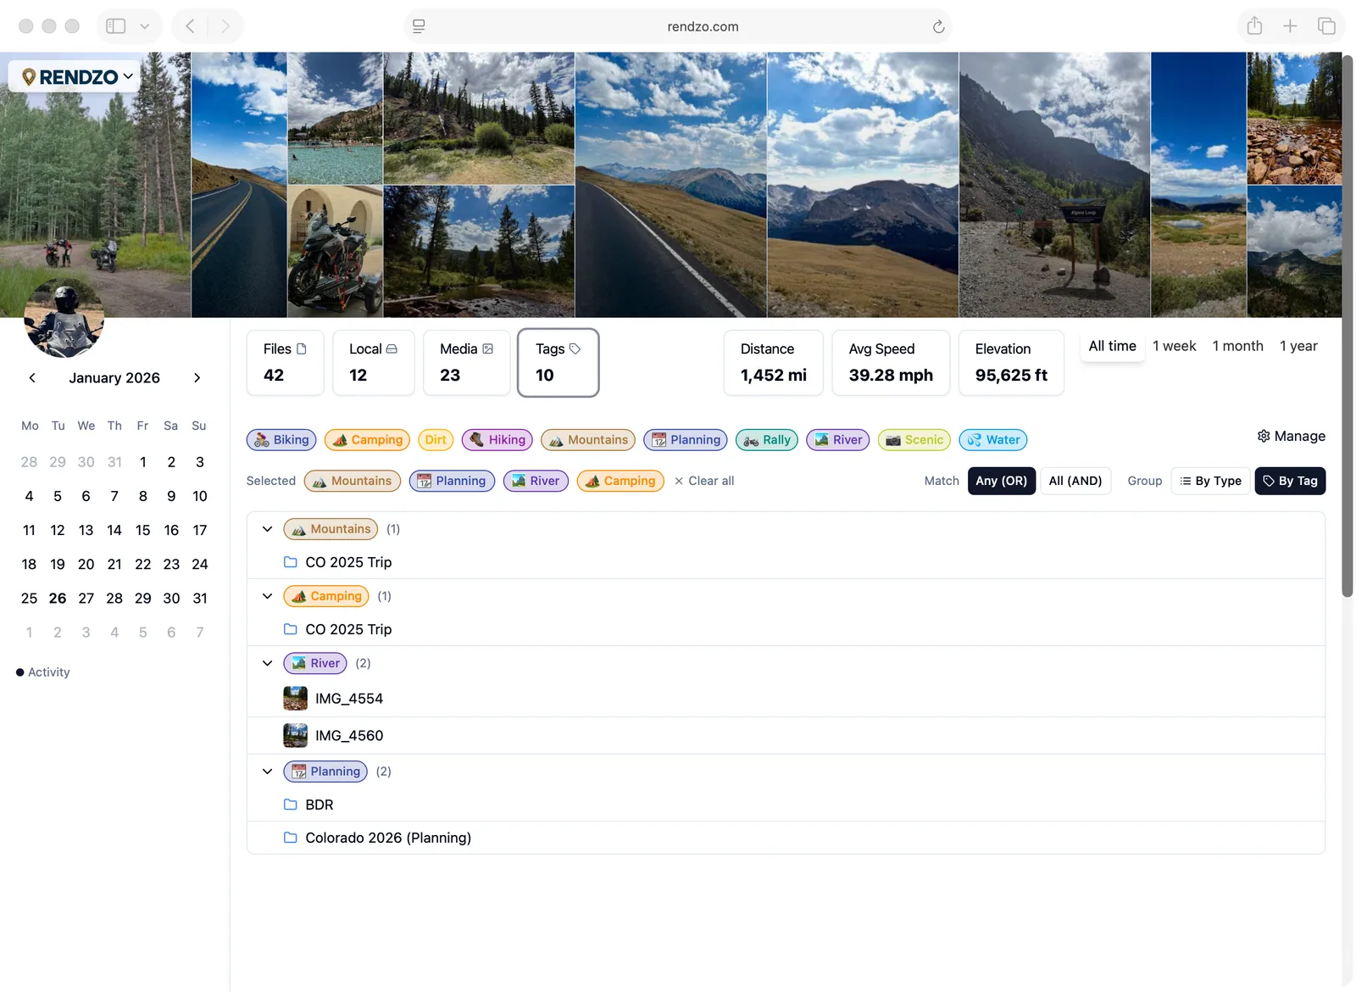Open the Rendzo workspace dropdown

point(75,76)
